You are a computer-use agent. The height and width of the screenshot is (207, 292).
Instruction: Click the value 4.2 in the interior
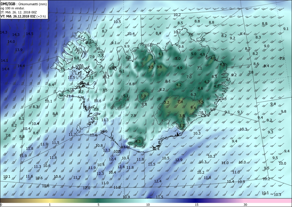[x=179, y=85]
